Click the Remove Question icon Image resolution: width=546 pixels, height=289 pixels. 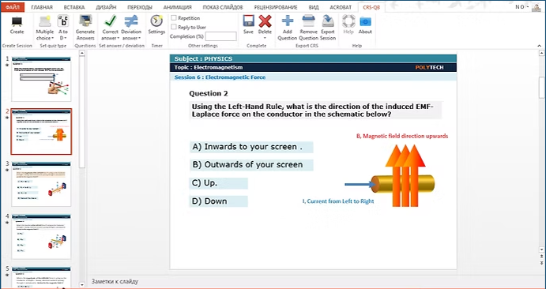coord(308,21)
